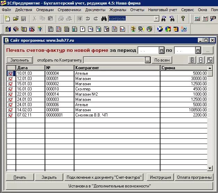The width and height of the screenshot is (218, 193).
Task: Click the crossed Dt Kt entry icon
Action: (32, 29)
